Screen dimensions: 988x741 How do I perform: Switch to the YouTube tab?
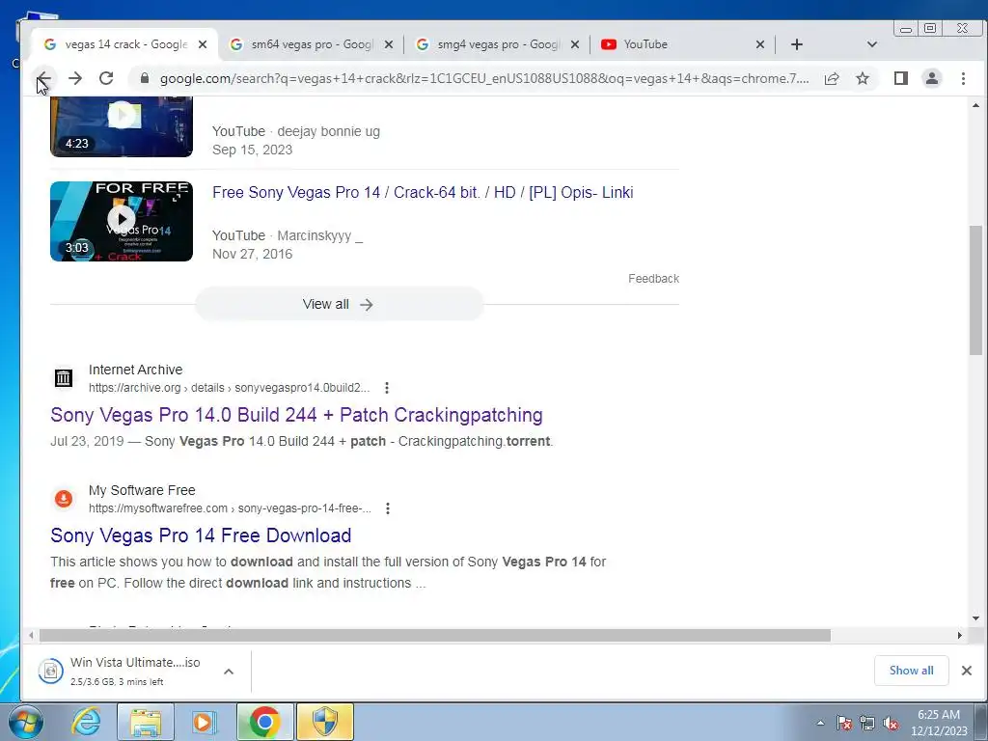point(683,44)
